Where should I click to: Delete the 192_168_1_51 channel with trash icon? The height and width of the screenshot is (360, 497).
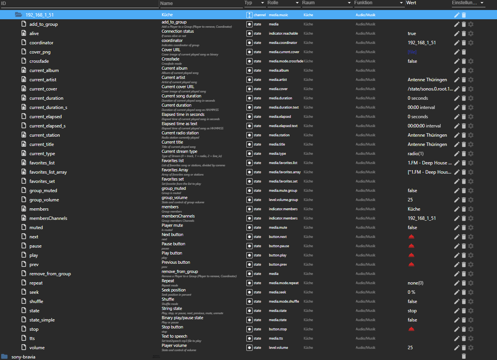[x=464, y=15]
